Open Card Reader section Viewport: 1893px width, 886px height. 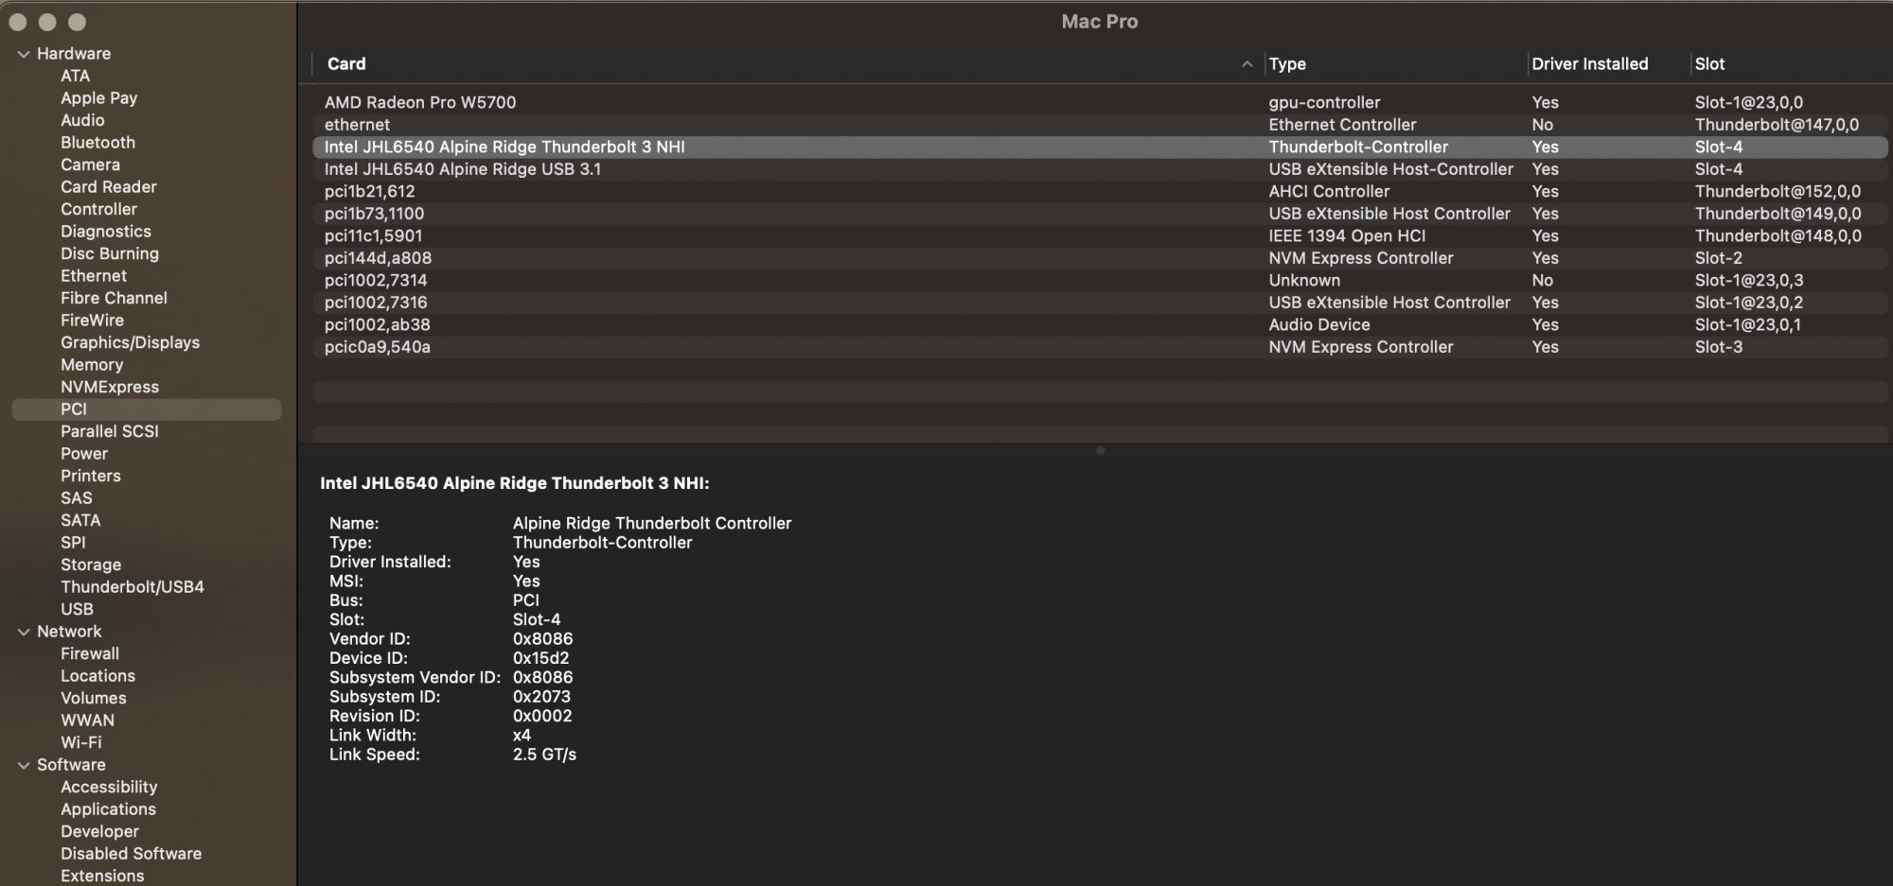[x=109, y=187]
